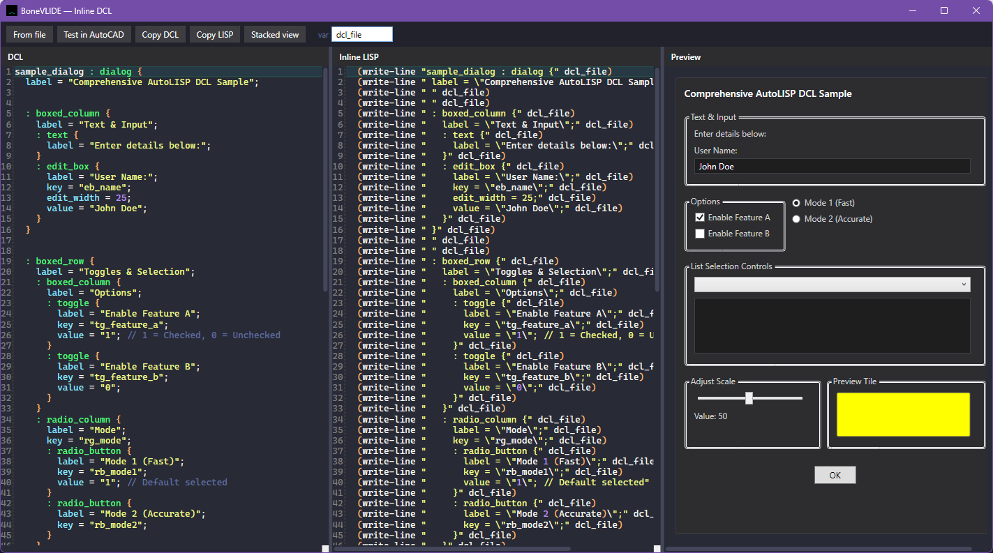Click 'Value: 50' label in preview
Viewport: 993px width, 553px height.
[710, 416]
